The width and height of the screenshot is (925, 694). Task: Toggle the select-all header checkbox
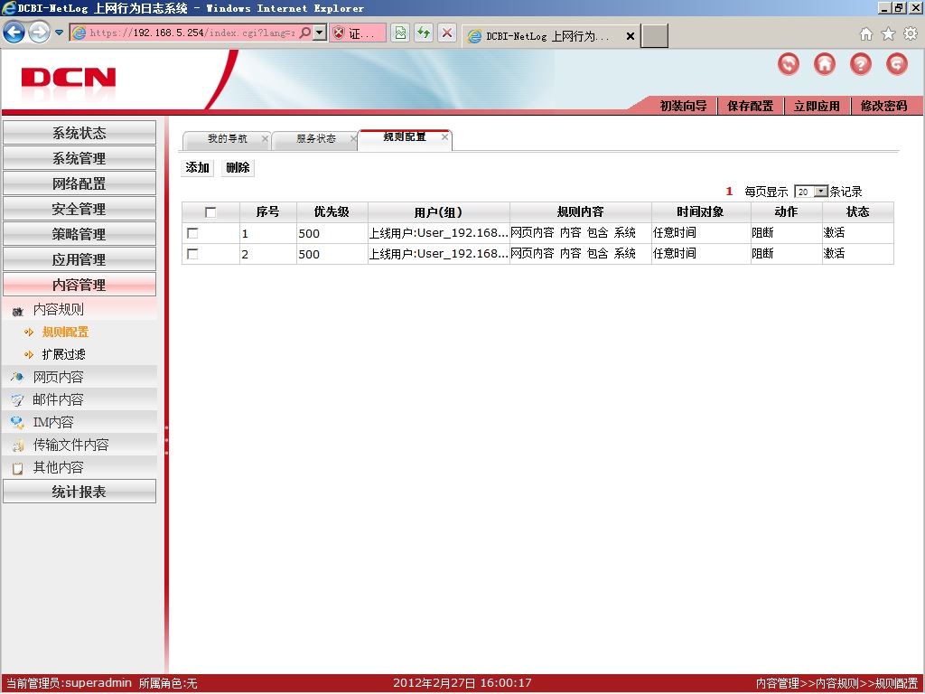tap(210, 212)
